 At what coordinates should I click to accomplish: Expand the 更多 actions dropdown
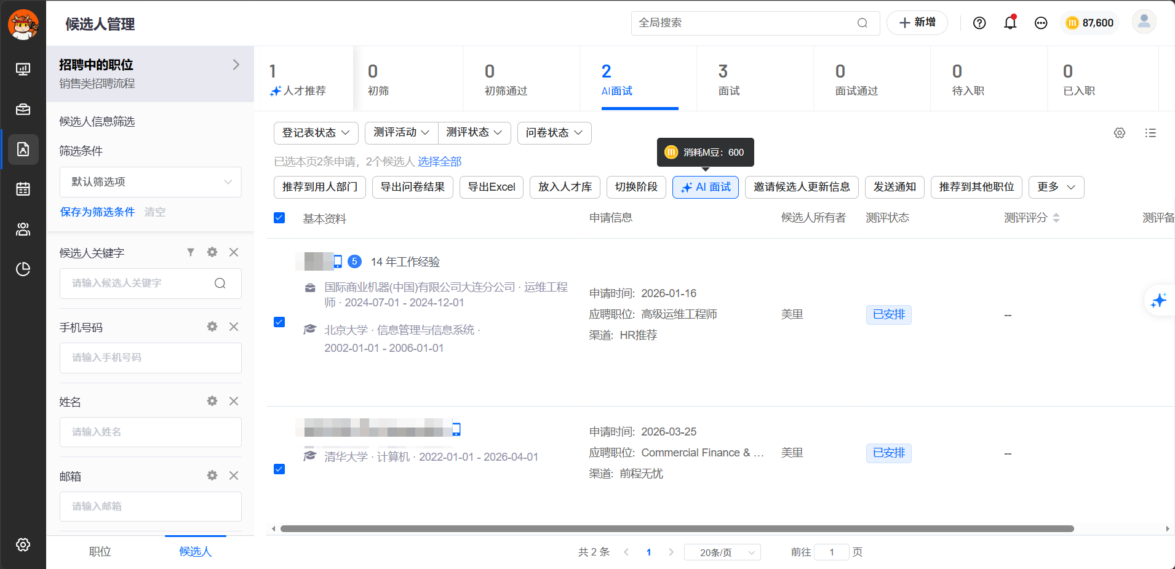point(1056,187)
